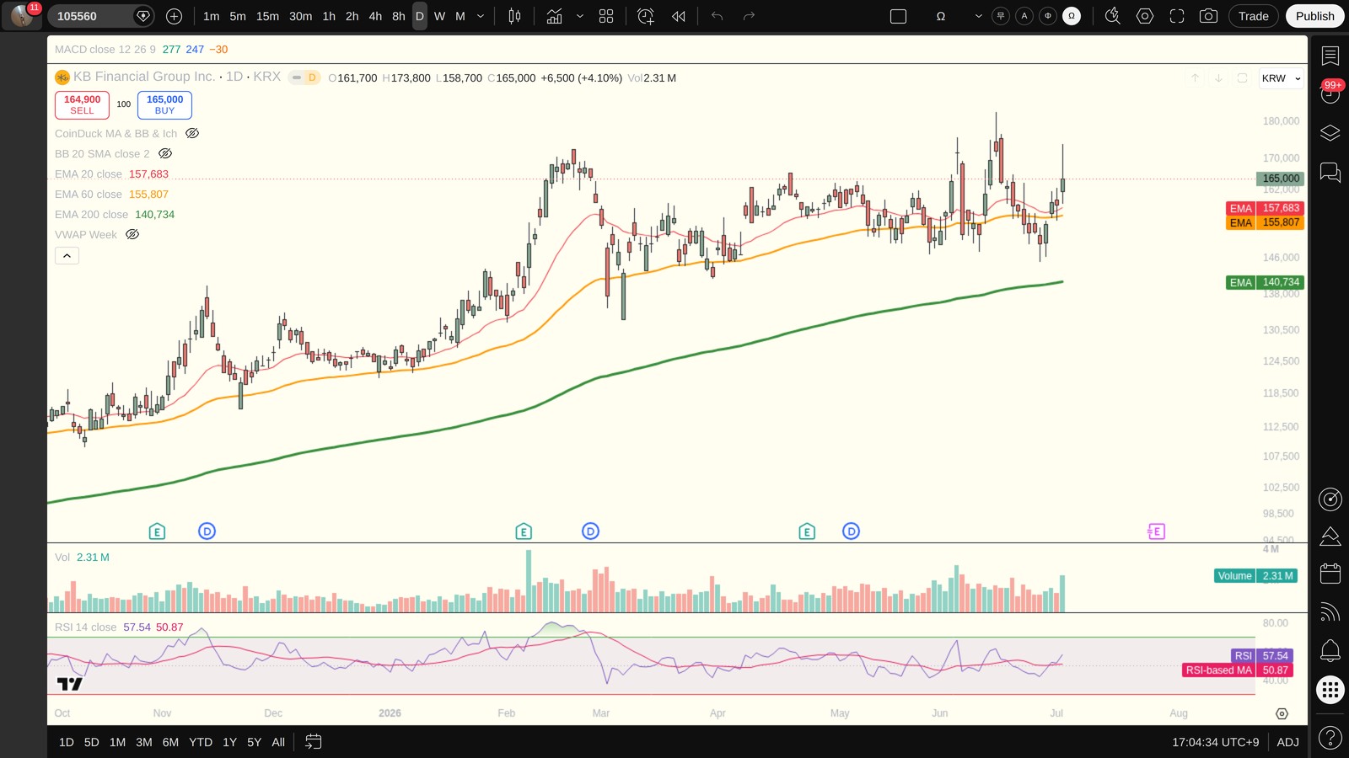Enter fullscreen mode
Viewport: 1349px width, 758px height.
1177,16
